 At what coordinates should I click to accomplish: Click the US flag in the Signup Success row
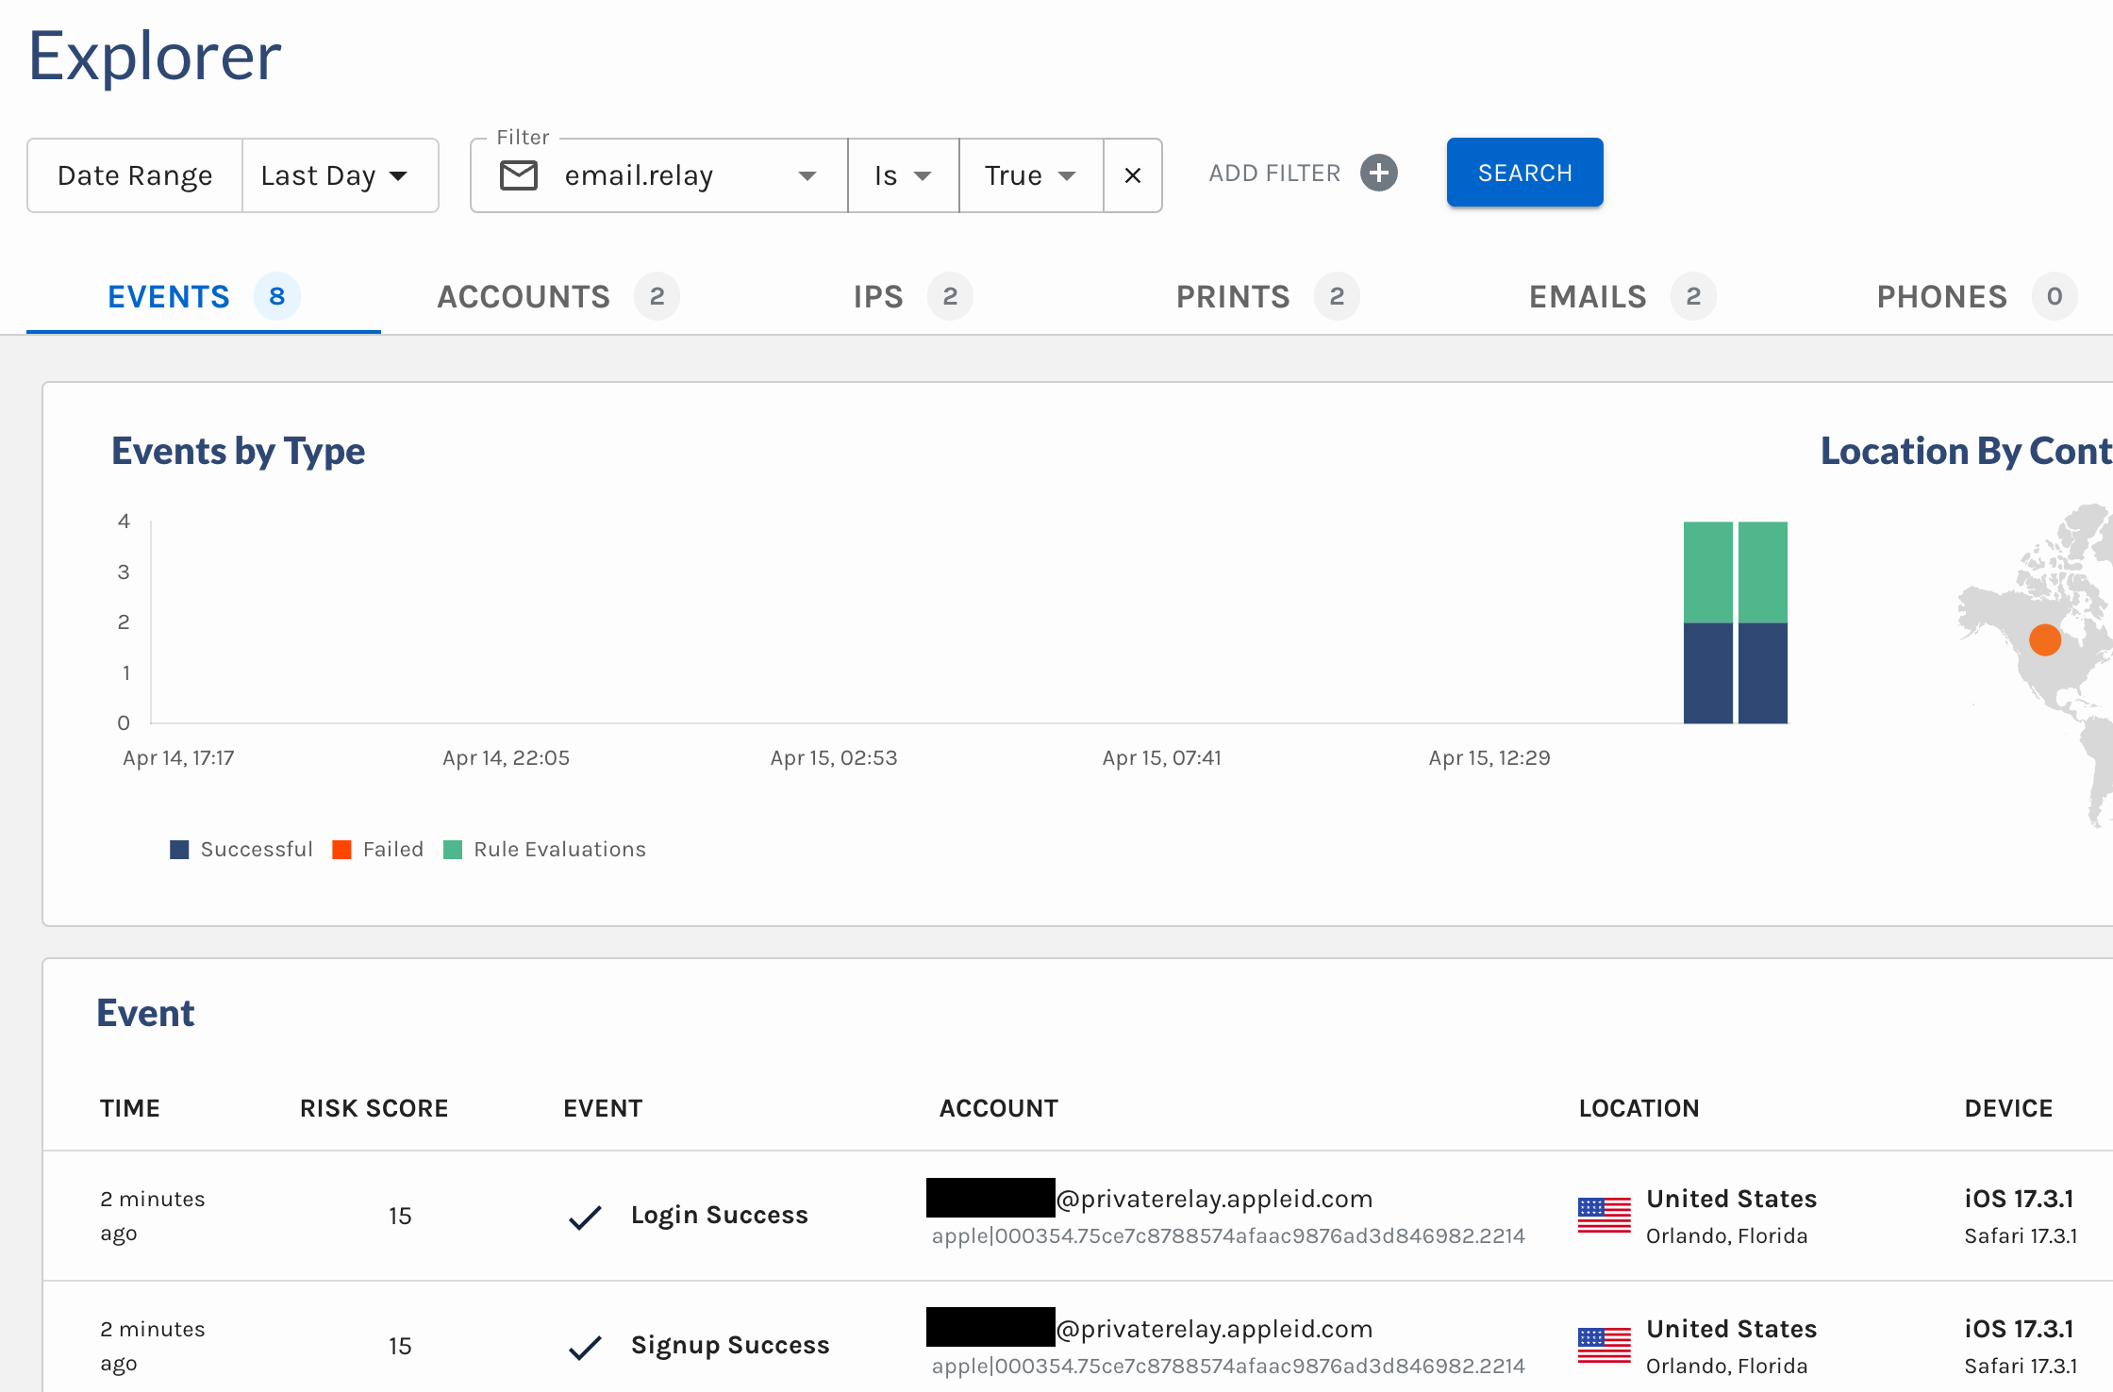click(1605, 1346)
